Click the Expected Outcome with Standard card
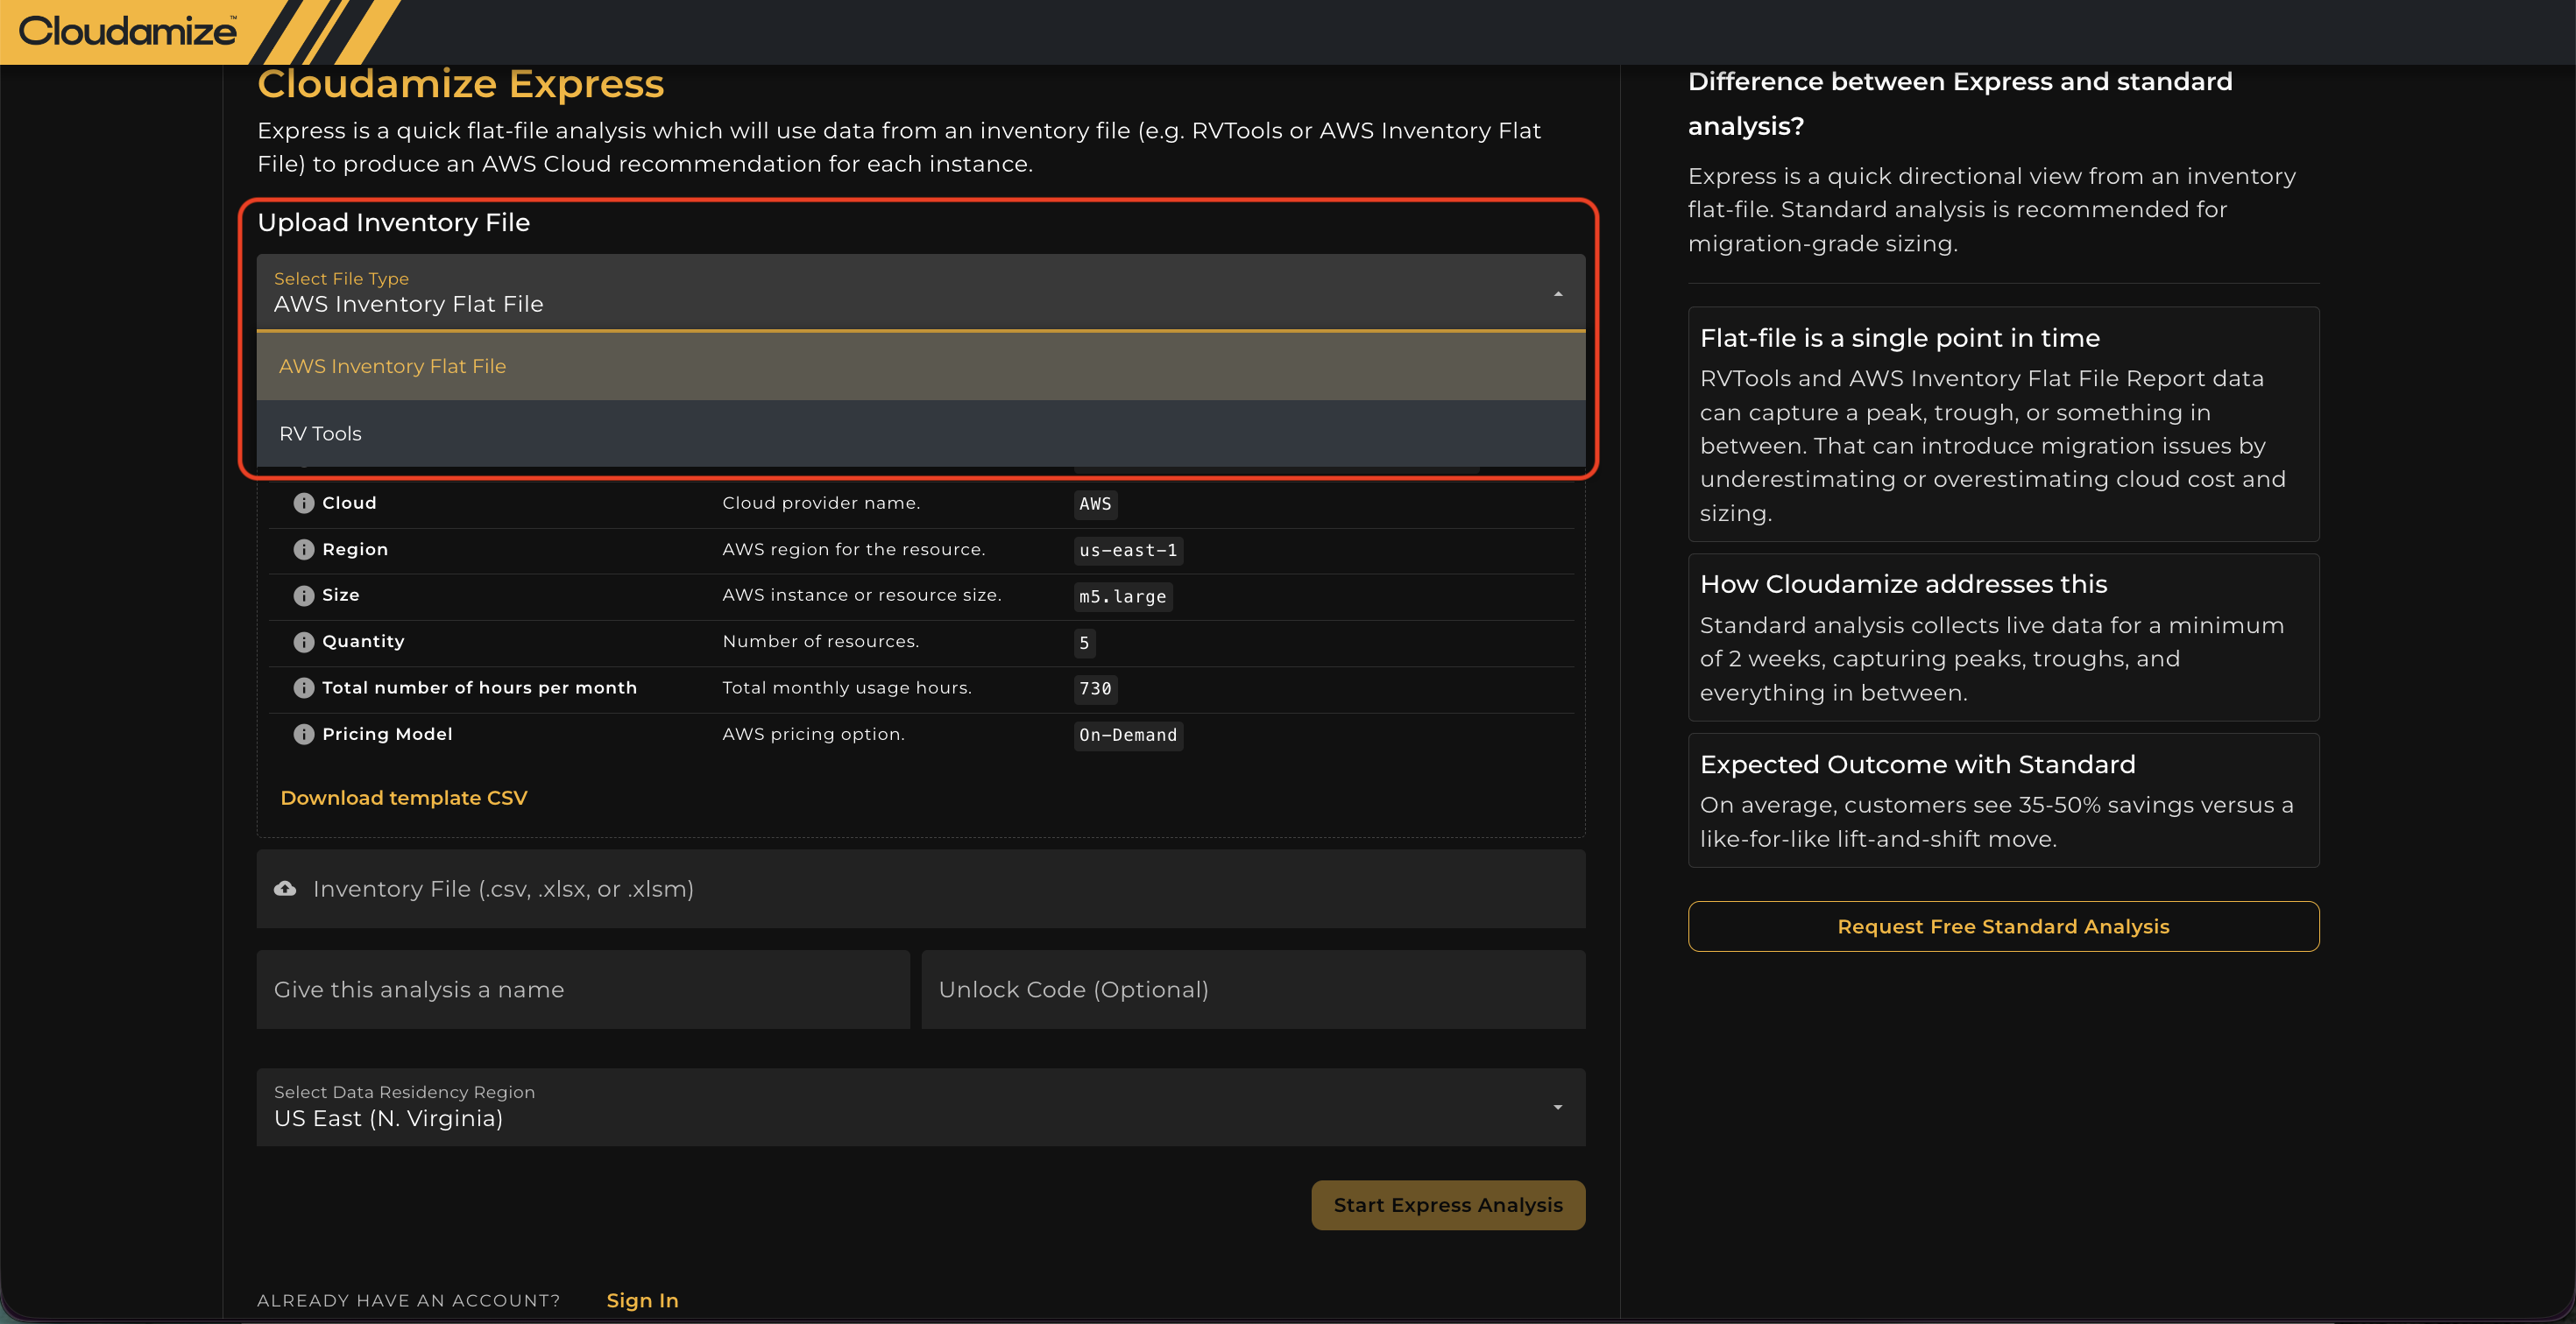The width and height of the screenshot is (2576, 1324). point(2003,800)
